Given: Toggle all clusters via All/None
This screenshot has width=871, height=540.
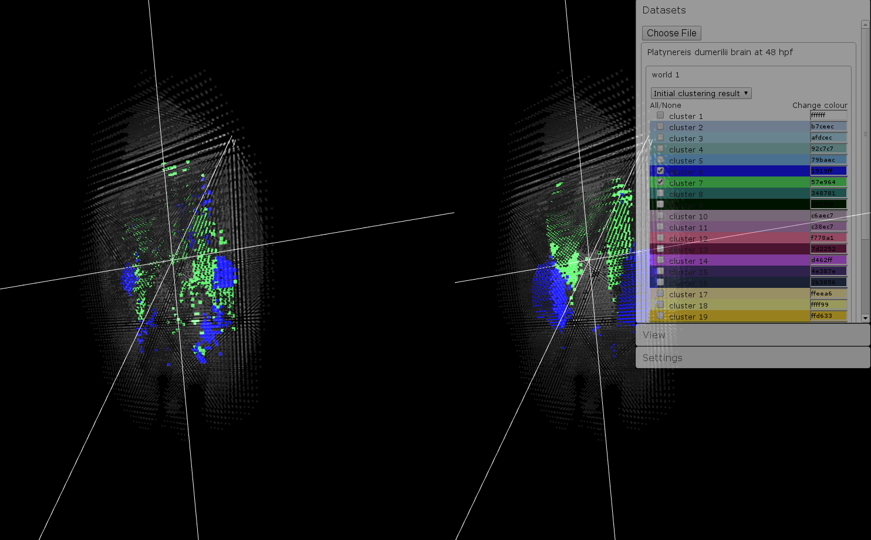Looking at the screenshot, I should (666, 106).
